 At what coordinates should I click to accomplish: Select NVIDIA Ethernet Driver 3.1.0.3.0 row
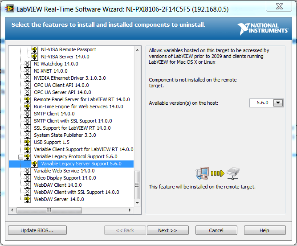coord(70,78)
